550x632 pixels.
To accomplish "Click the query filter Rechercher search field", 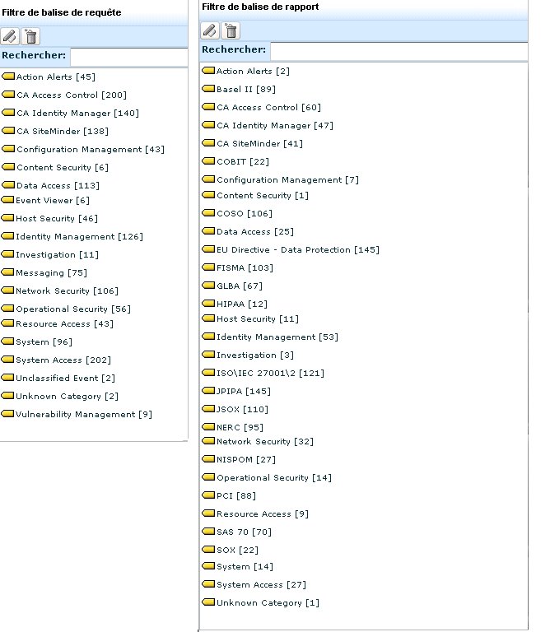I will pyautogui.click(x=129, y=56).
